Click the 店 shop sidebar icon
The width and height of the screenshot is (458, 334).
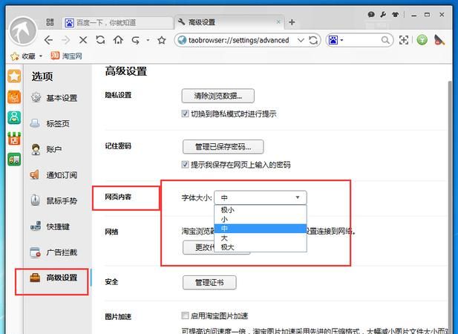14,139
